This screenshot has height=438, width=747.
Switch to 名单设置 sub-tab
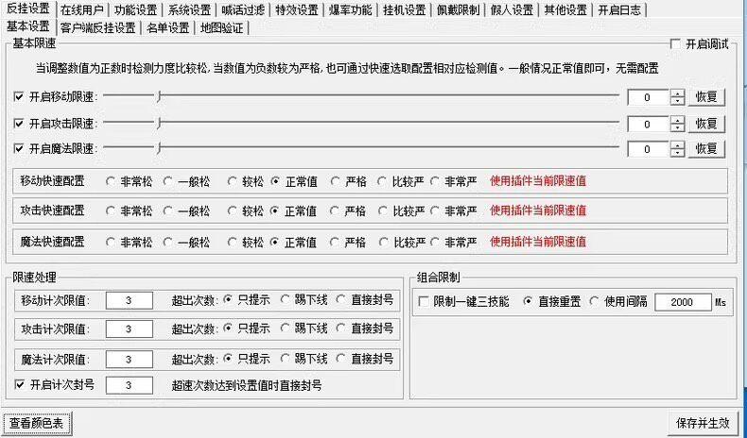pyautogui.click(x=168, y=28)
